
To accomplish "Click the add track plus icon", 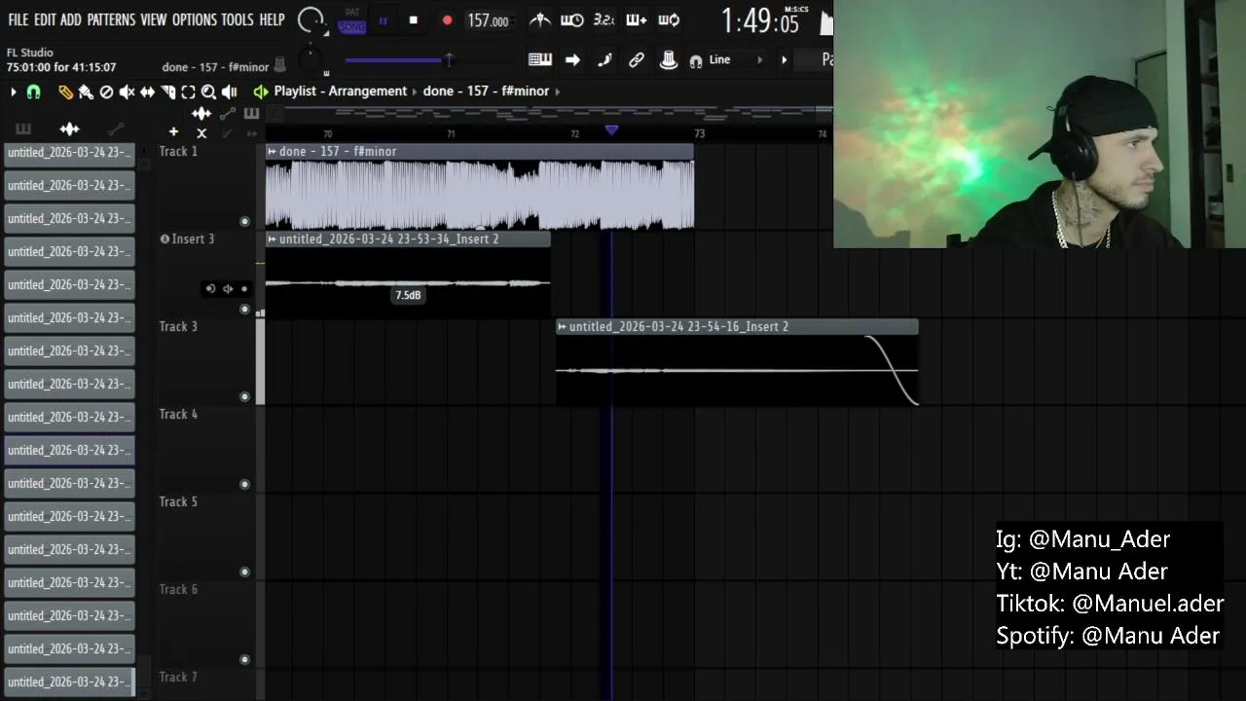I will (173, 131).
